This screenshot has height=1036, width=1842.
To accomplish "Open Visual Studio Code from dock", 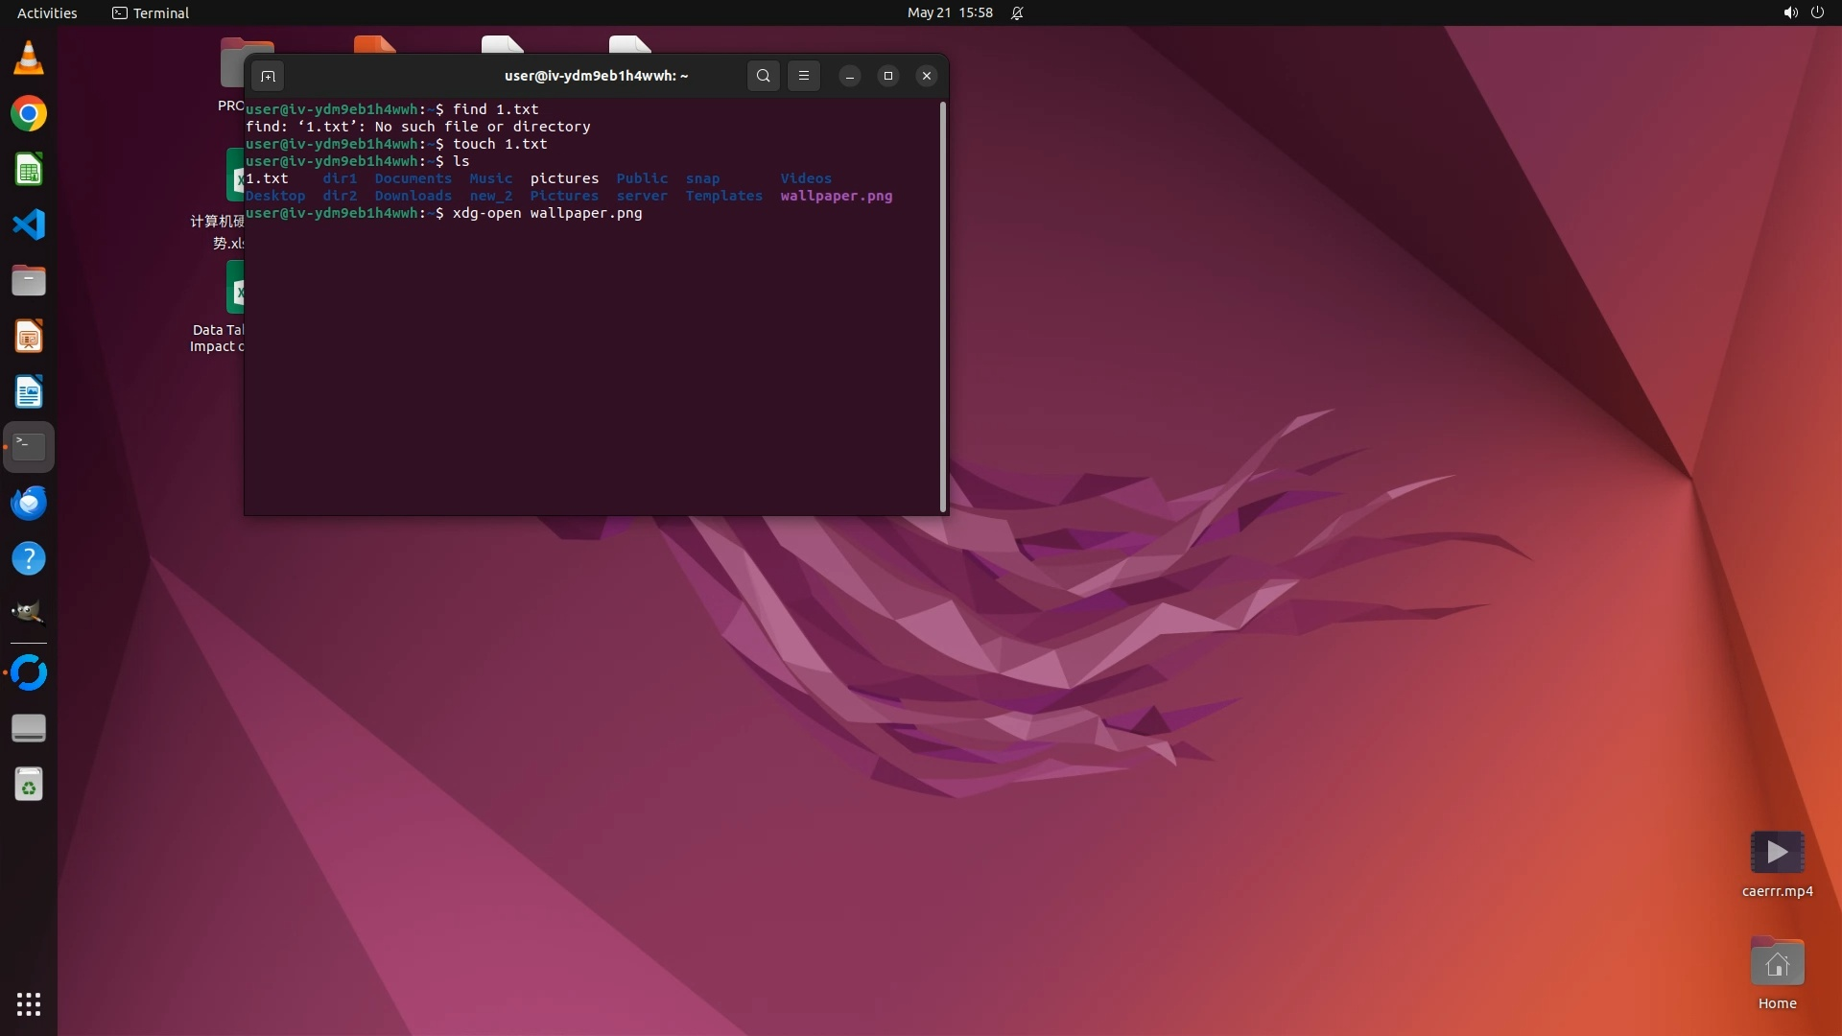I will point(29,225).
